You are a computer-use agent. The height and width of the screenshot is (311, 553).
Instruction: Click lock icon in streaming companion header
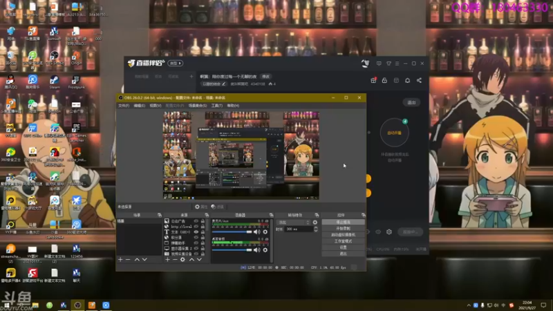384,80
